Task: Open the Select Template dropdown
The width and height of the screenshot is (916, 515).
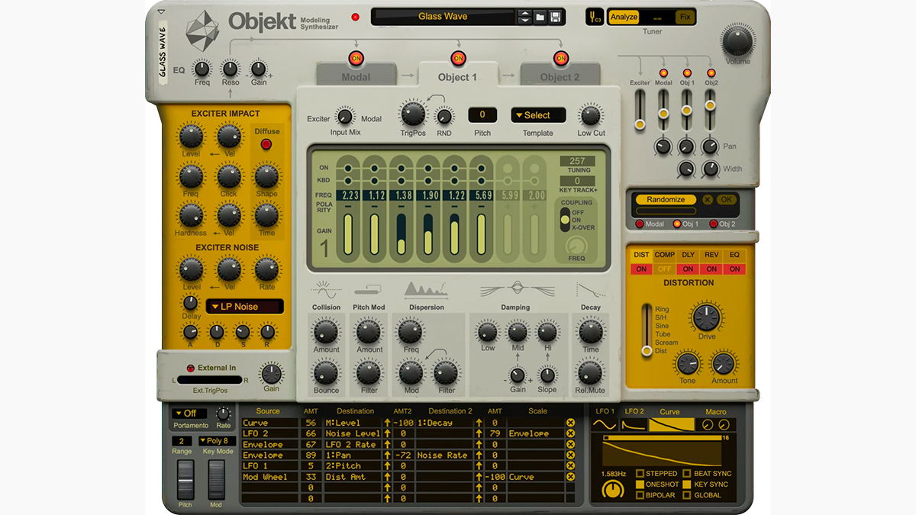Action: coord(537,114)
